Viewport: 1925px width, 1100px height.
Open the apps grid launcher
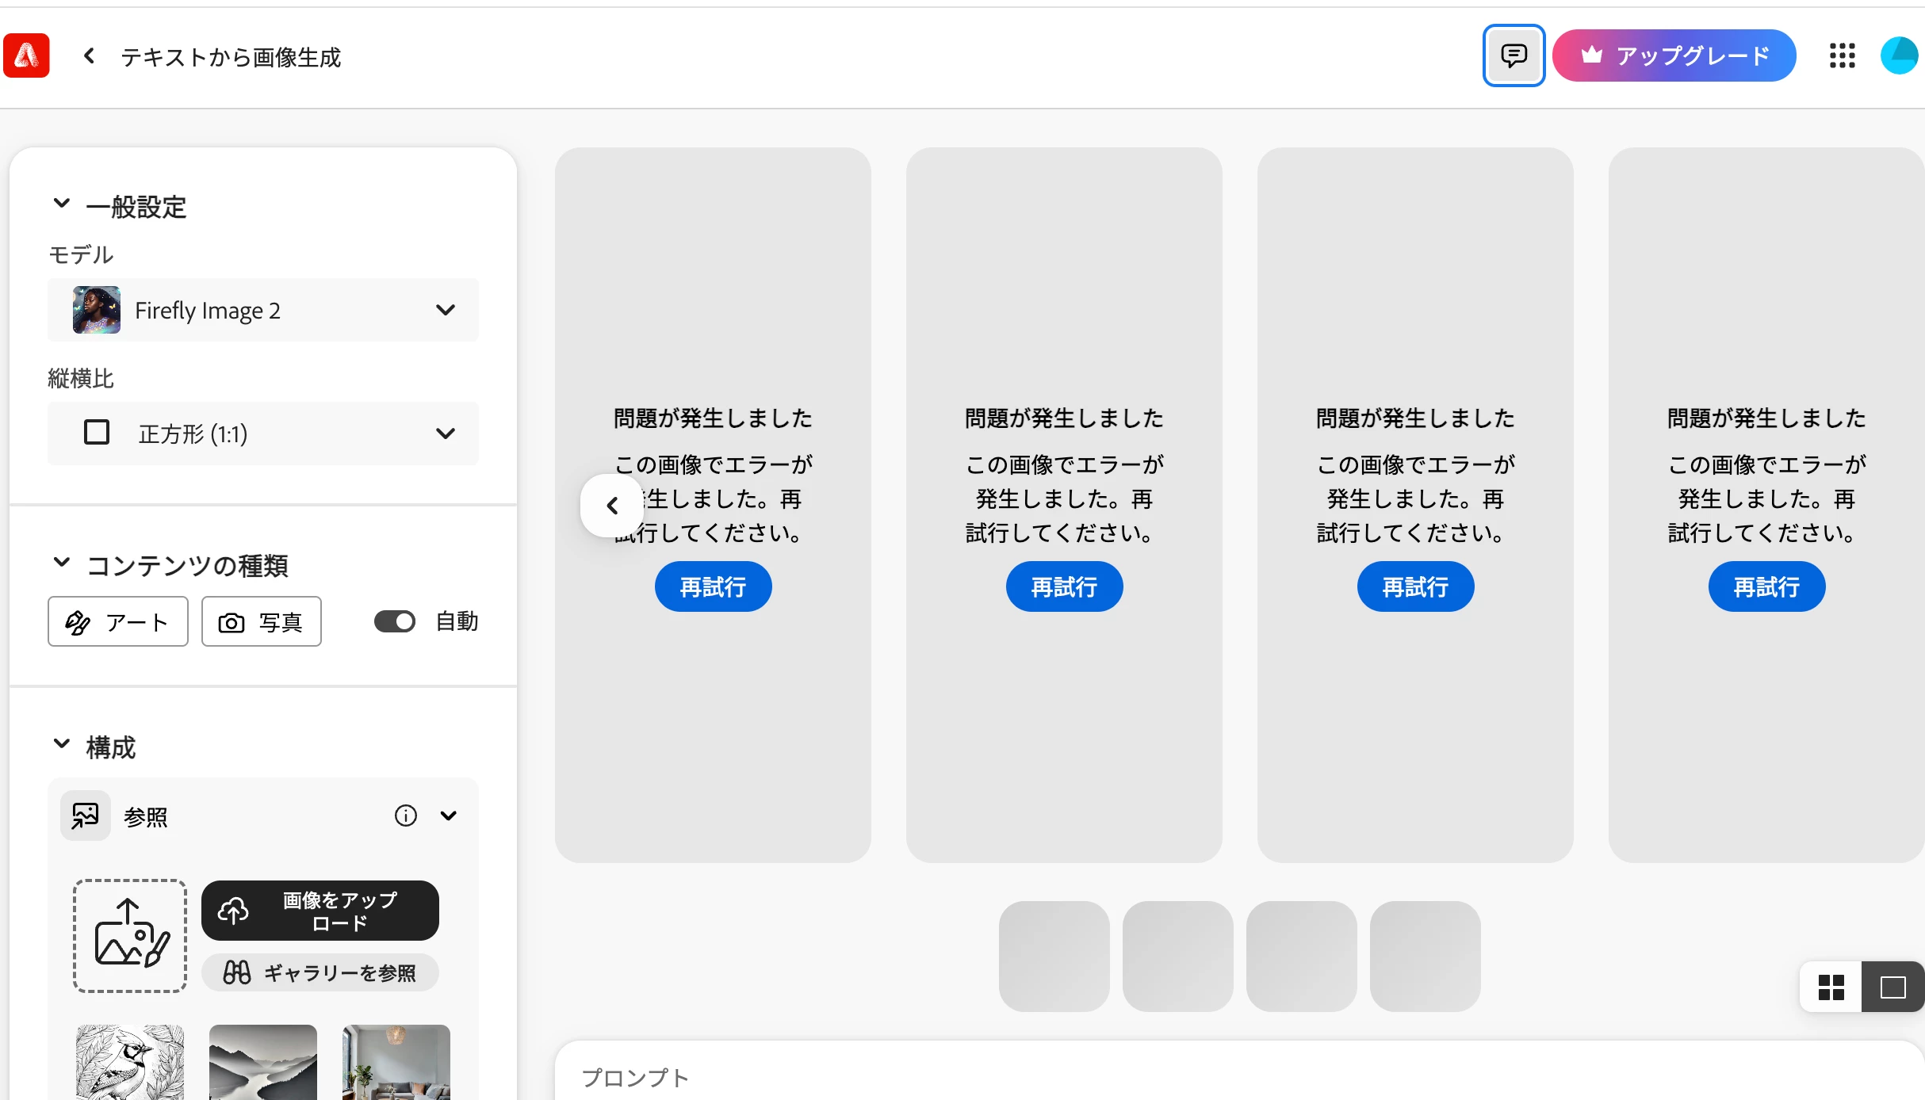(x=1842, y=55)
